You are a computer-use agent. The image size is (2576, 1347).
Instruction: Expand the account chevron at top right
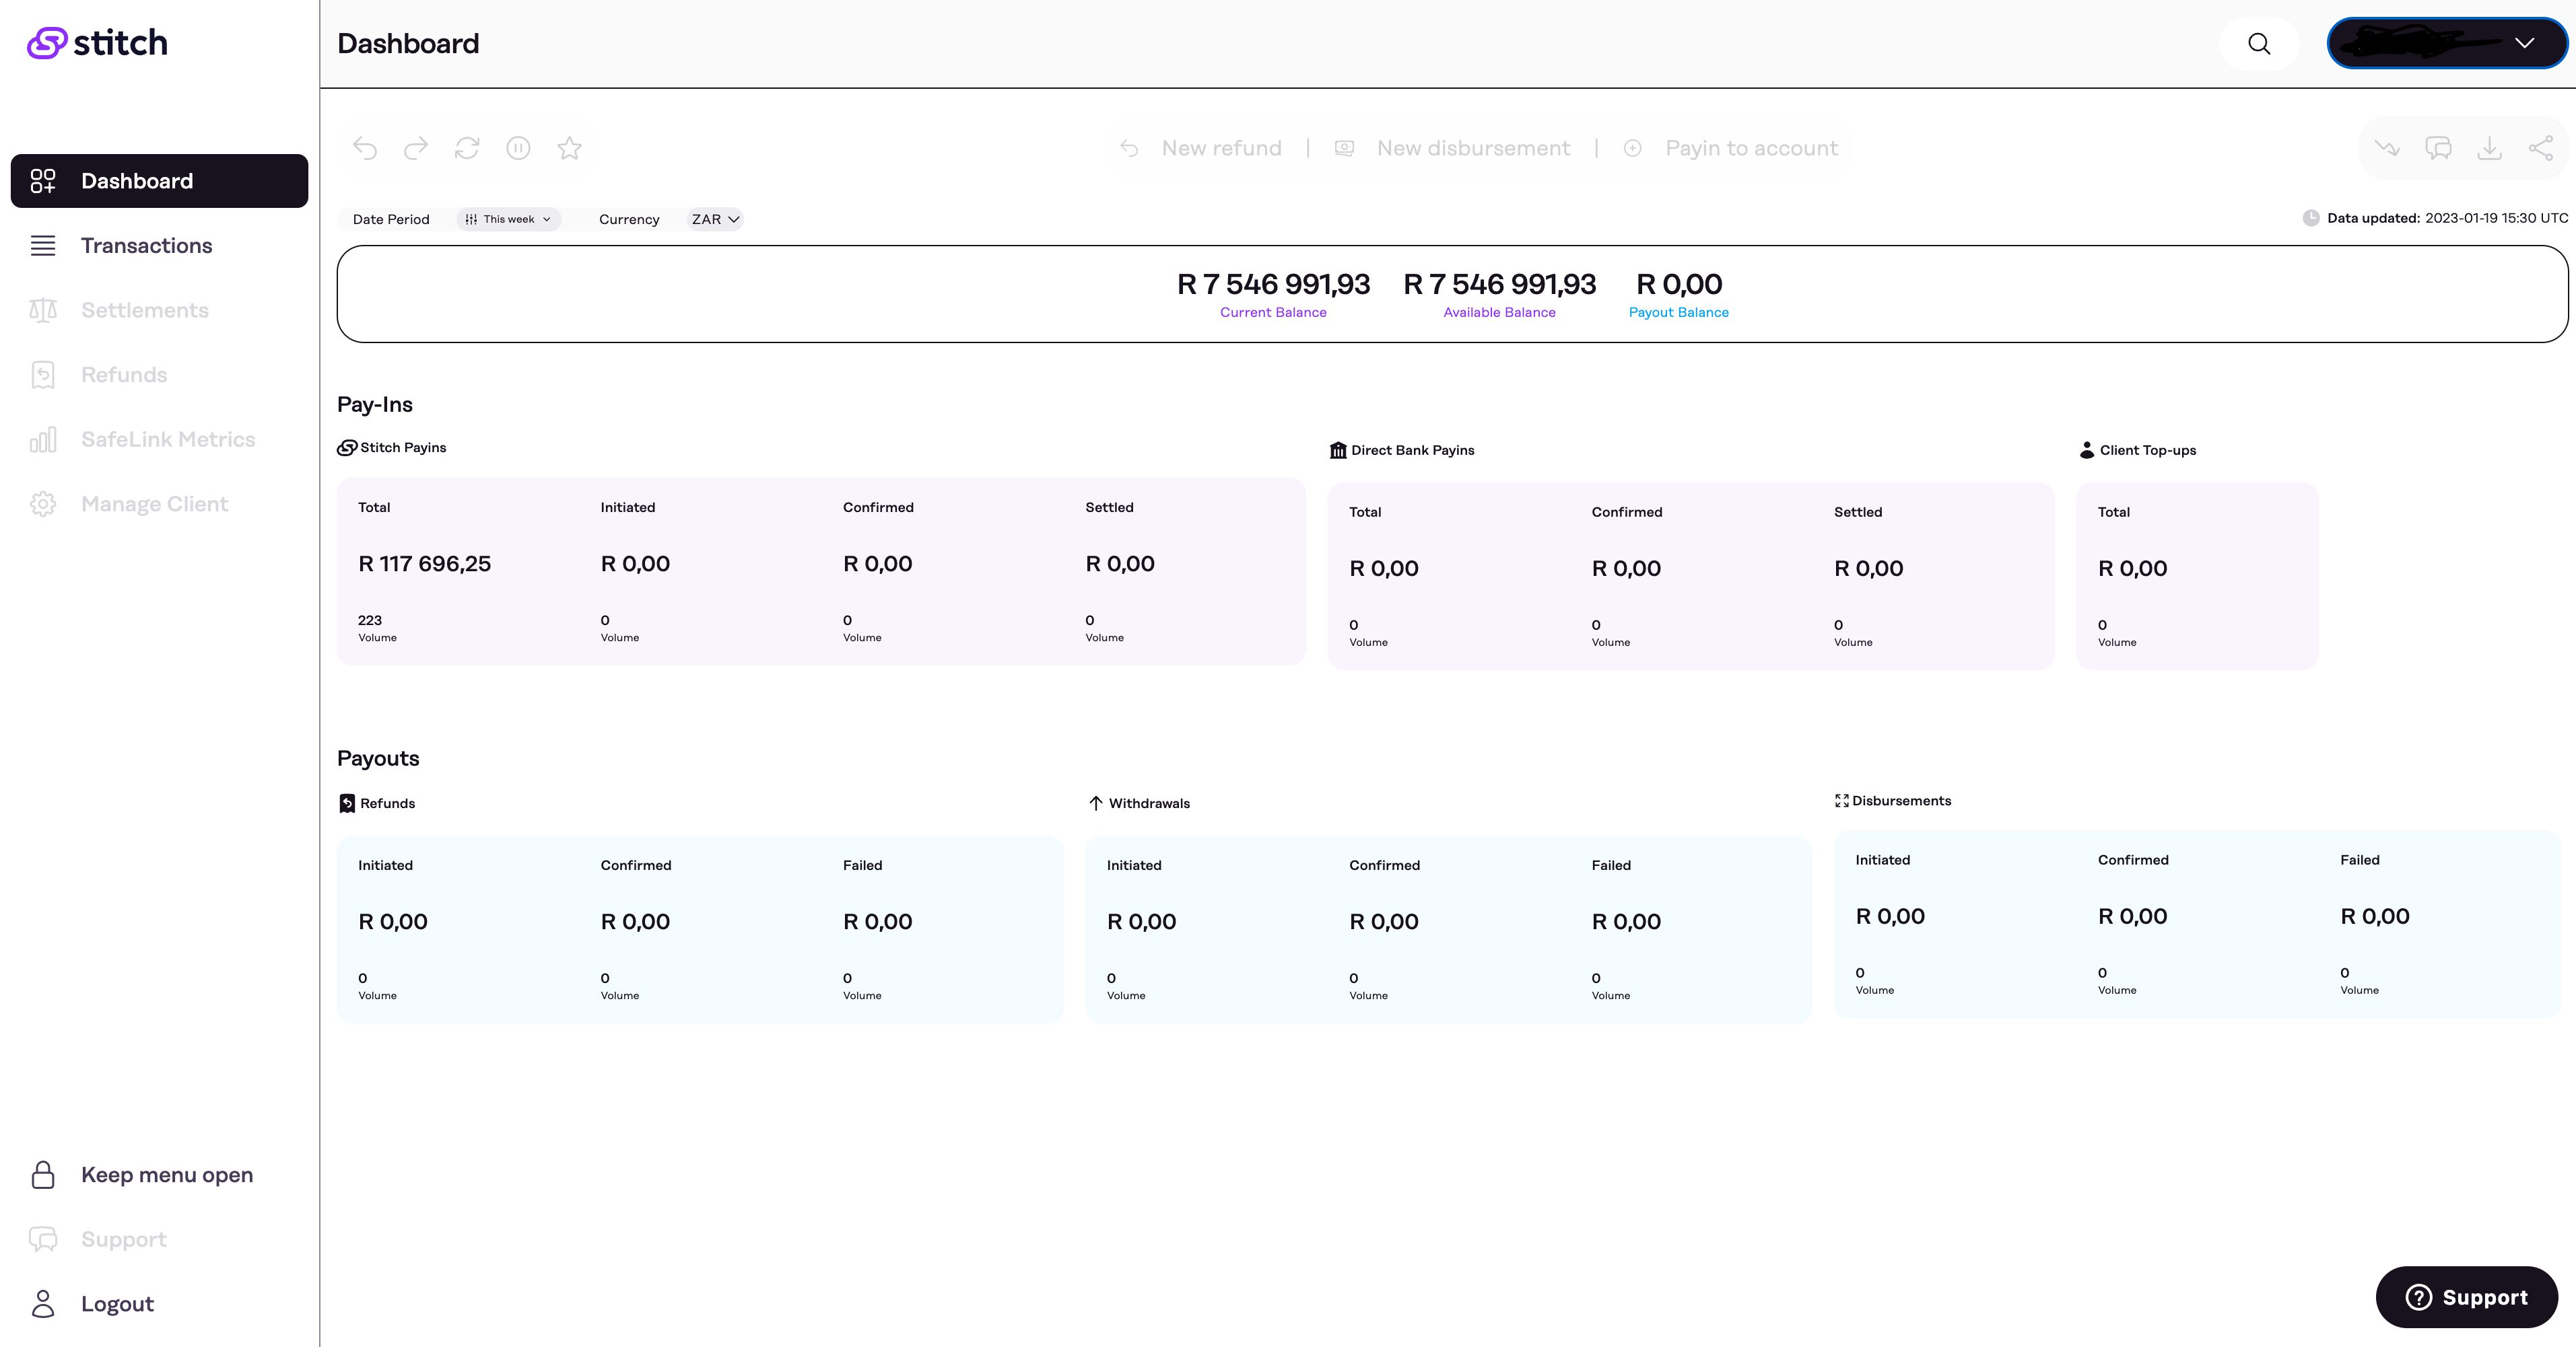pos(2526,43)
